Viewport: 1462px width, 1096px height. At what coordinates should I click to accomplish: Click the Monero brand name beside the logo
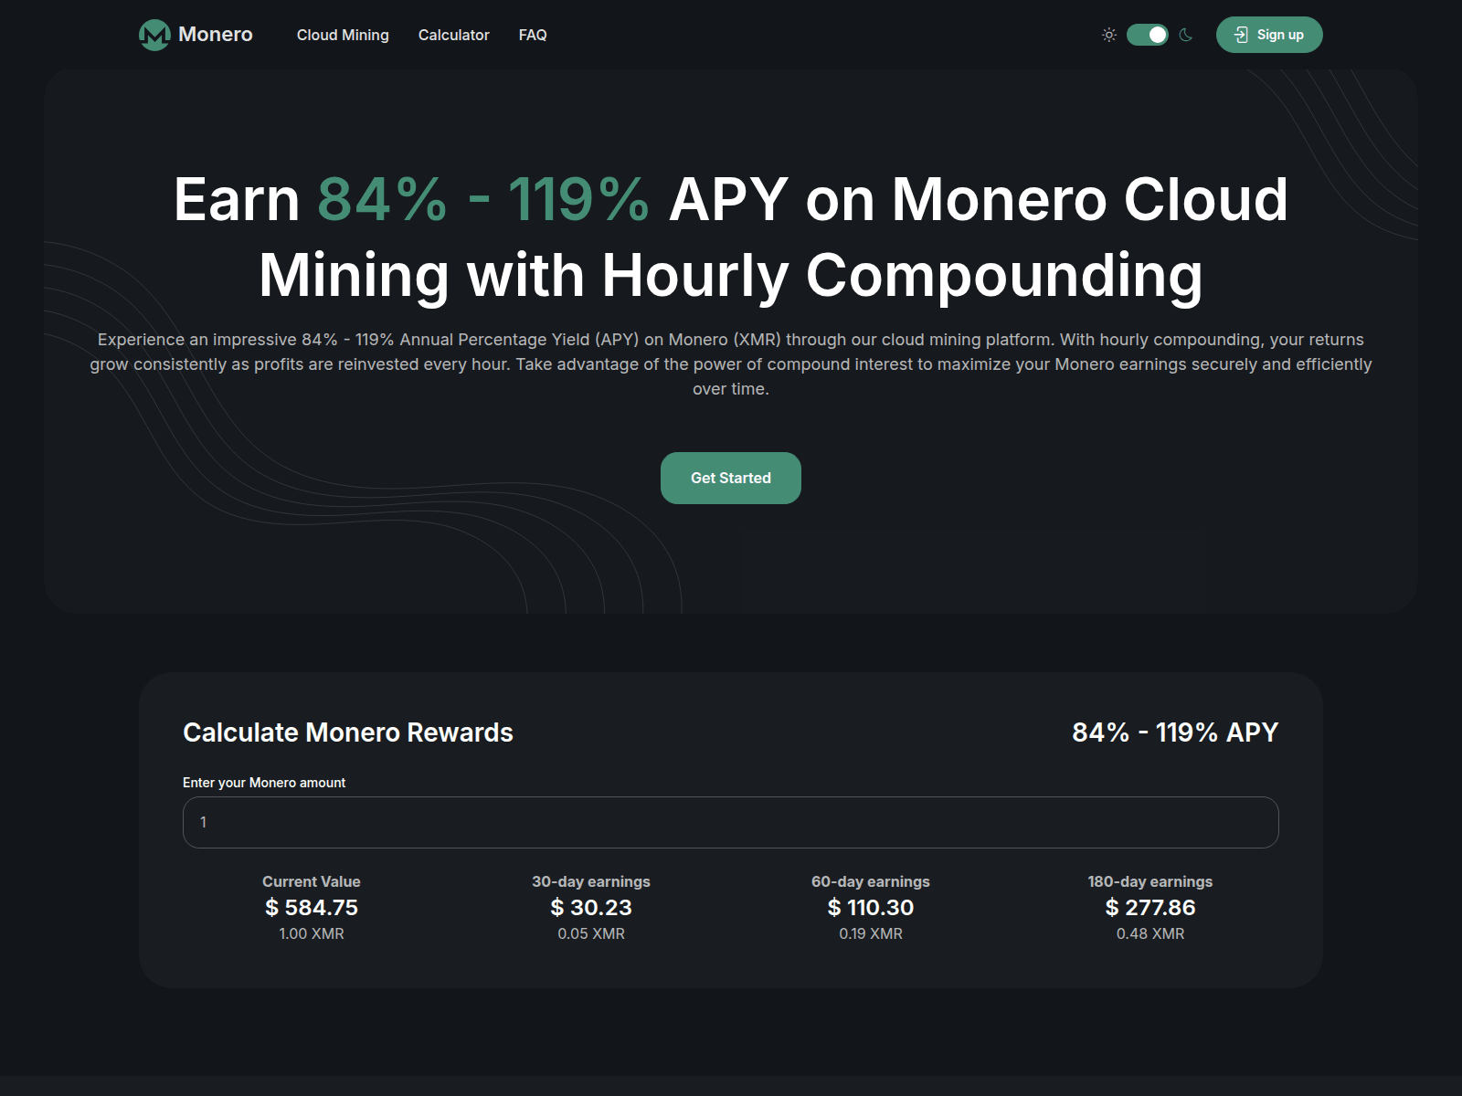pos(216,35)
